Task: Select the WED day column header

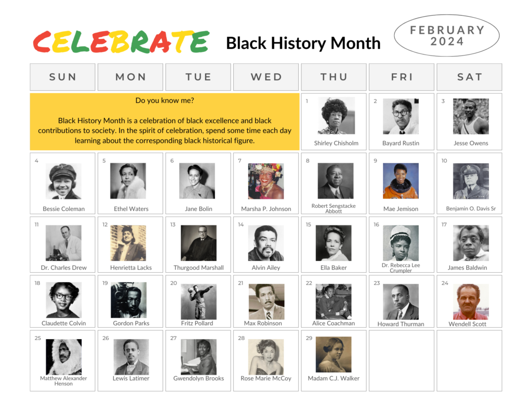Action: pos(266,77)
